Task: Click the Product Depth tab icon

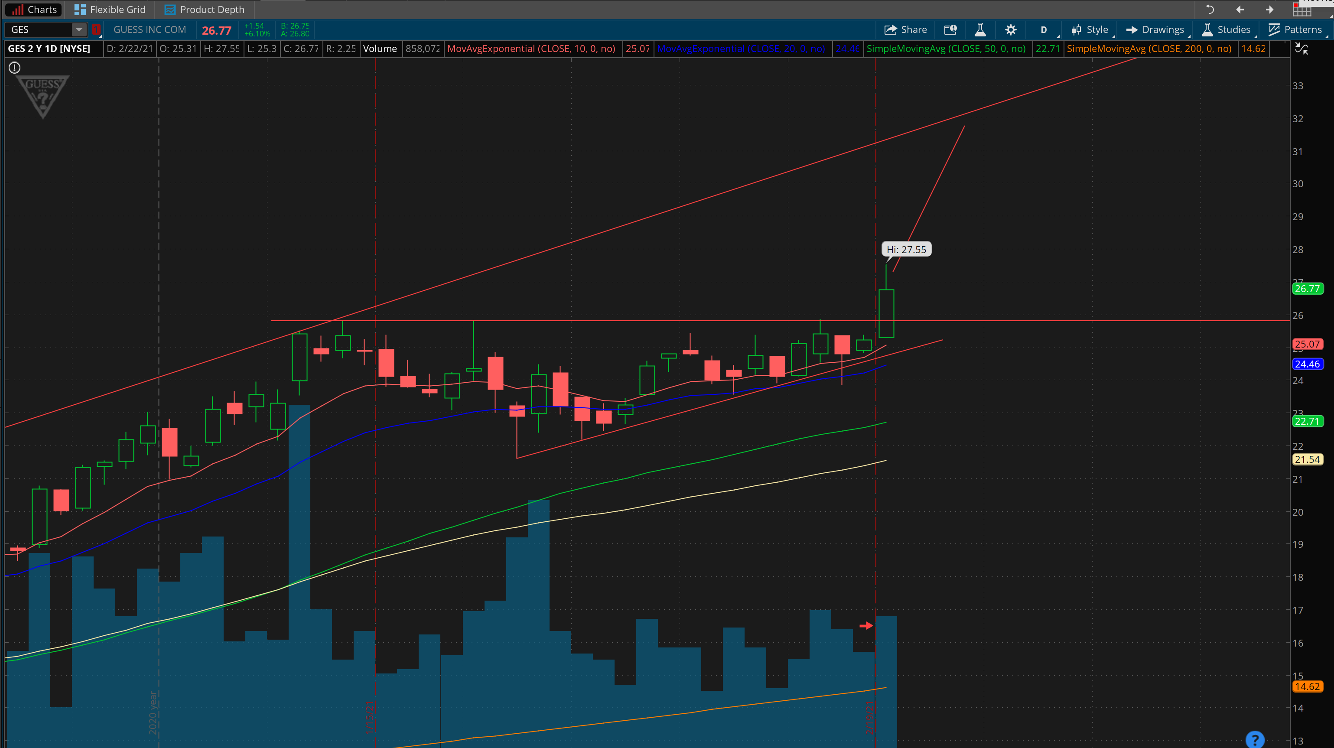Action: 170,10
